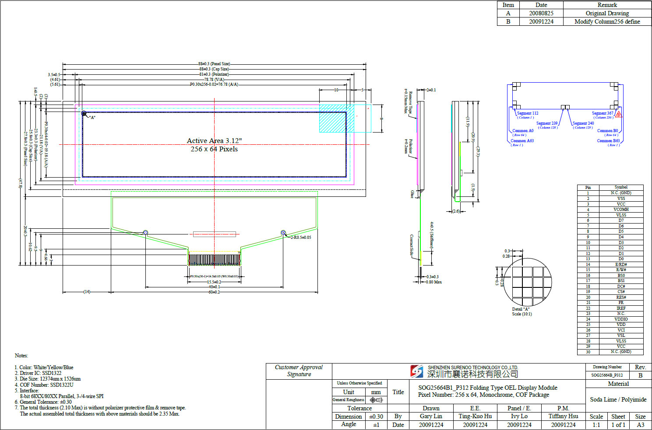This screenshot has width=652, height=430.
Task: Click the "Segment 112" label
Action: click(x=527, y=113)
